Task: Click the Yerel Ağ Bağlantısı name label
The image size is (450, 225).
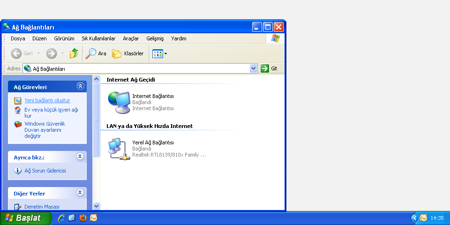Action: [x=153, y=142]
